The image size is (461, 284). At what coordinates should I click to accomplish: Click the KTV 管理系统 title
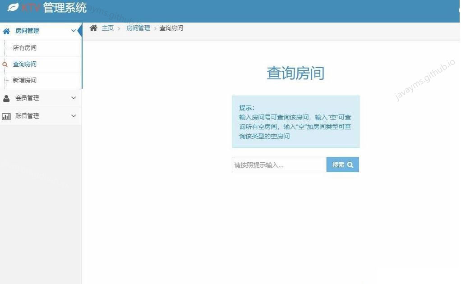click(54, 8)
